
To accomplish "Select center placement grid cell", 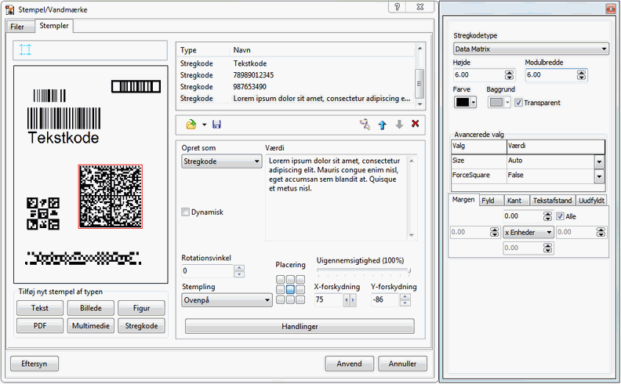I will (290, 289).
